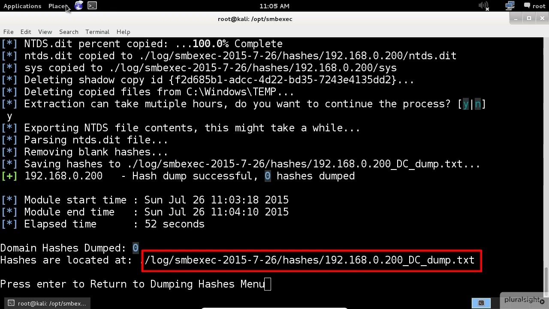549x309 pixels.
Task: Open the Search menu
Action: [x=69, y=32]
